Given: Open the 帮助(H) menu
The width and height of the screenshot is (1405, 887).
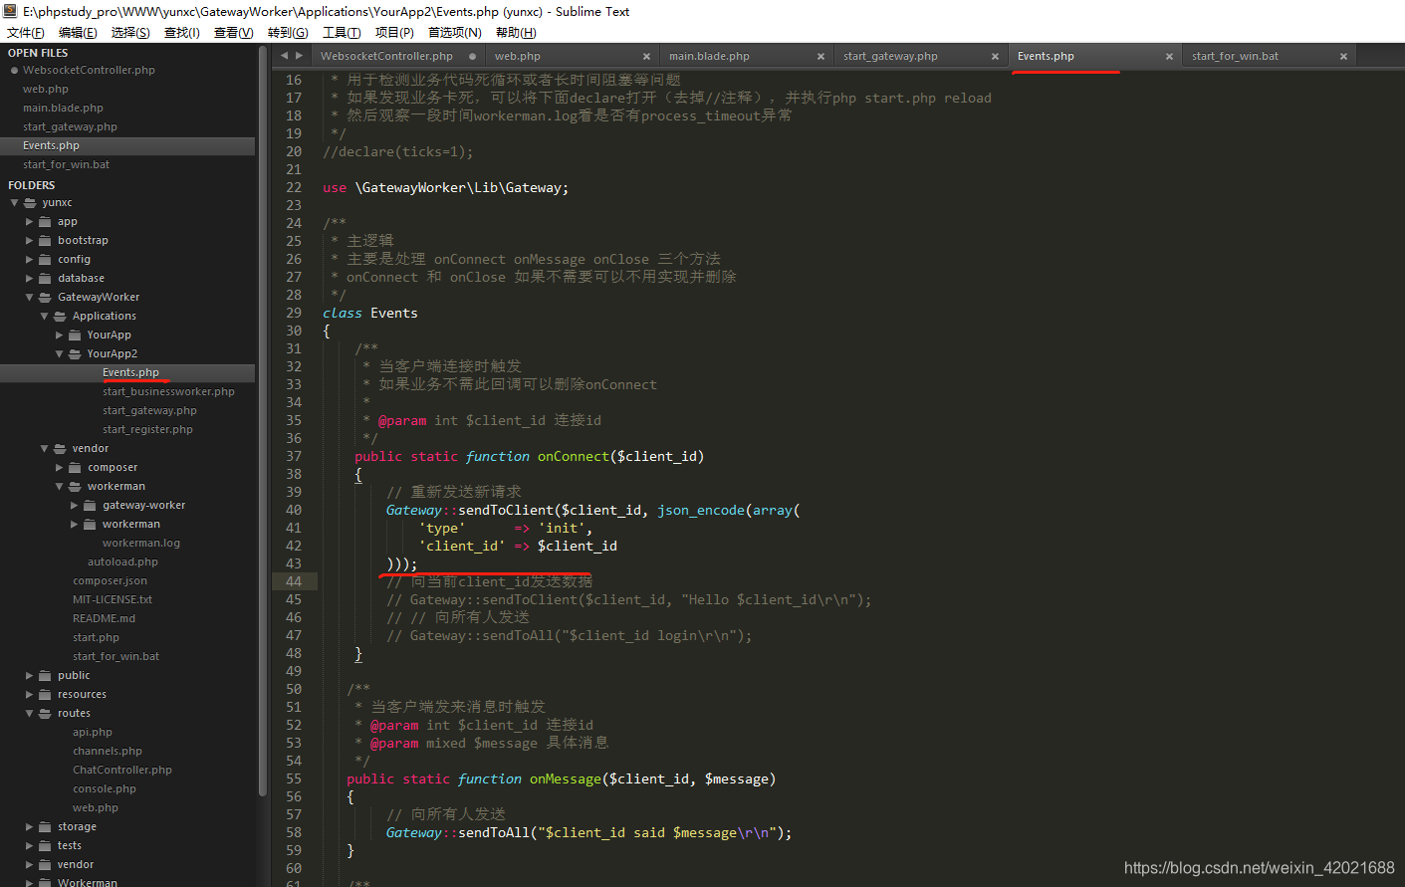Looking at the screenshot, I should tap(515, 33).
